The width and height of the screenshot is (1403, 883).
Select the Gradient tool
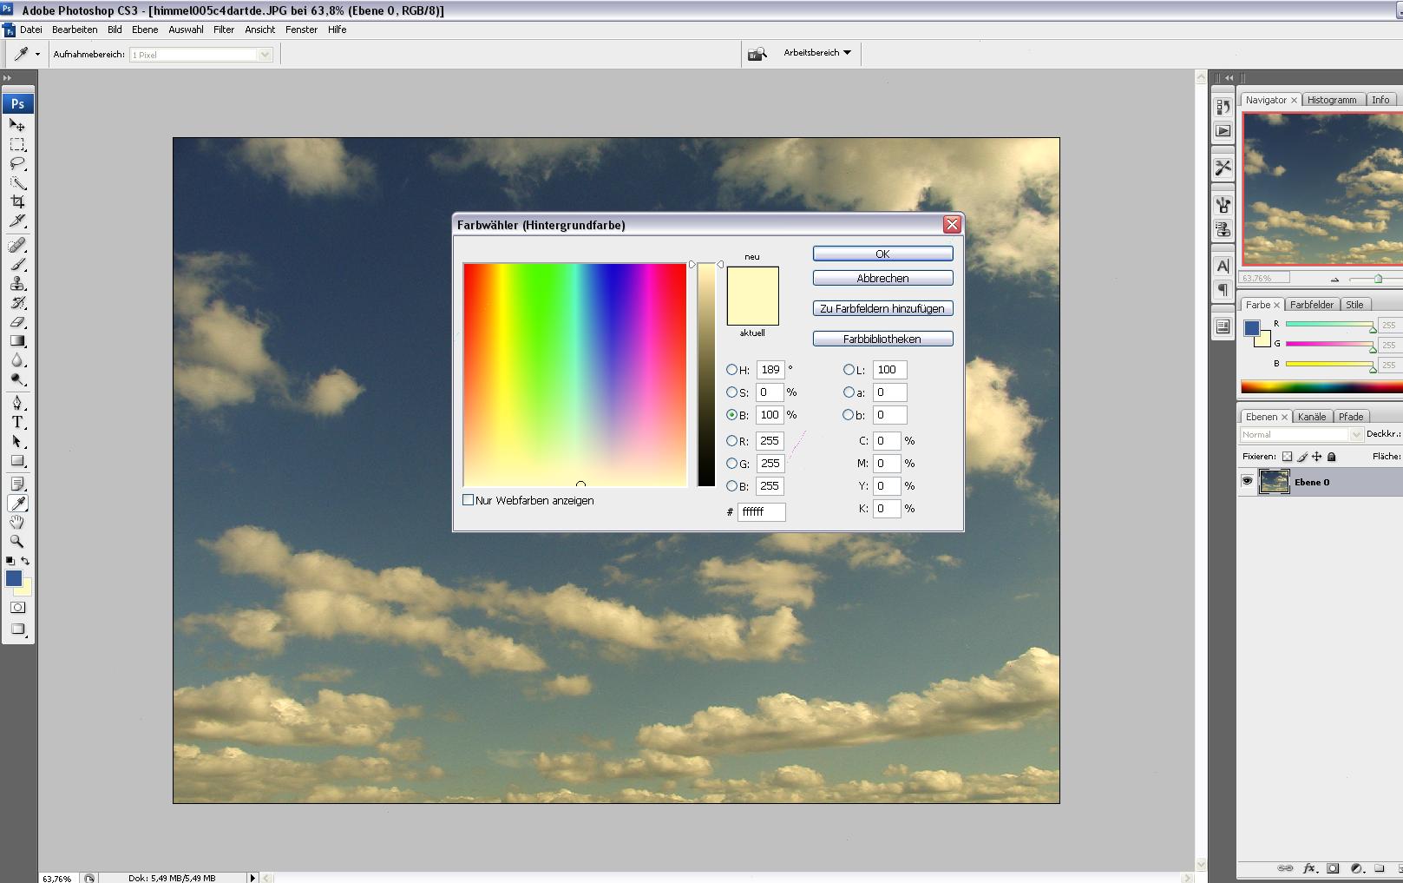tap(17, 340)
